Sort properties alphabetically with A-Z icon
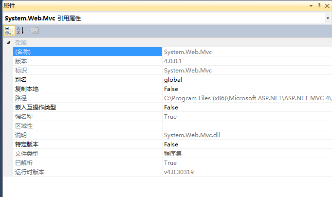Screen dimensions: 332x197 pyautogui.click(x=20, y=31)
